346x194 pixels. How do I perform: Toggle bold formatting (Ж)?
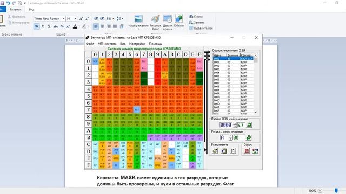point(37,26)
